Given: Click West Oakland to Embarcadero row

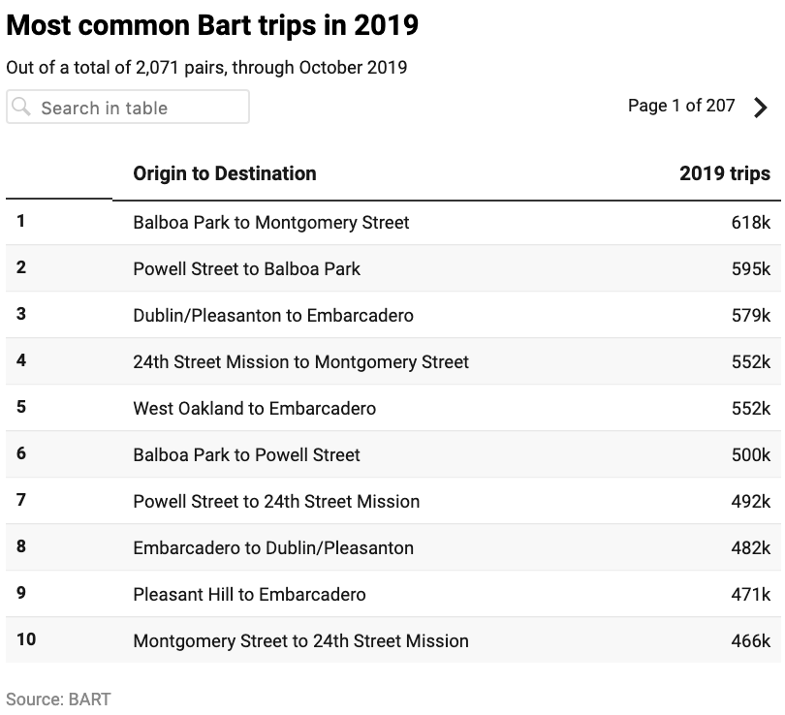Looking at the screenshot, I should coord(254,409).
